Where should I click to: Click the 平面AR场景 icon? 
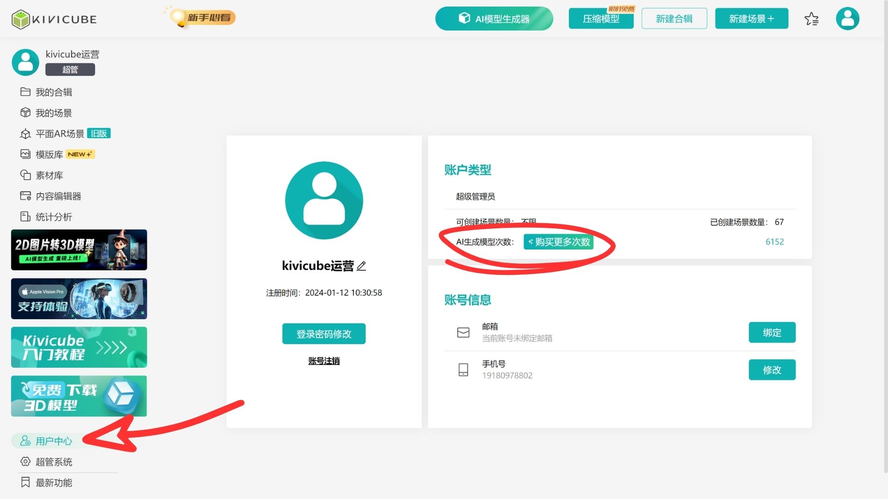25,134
